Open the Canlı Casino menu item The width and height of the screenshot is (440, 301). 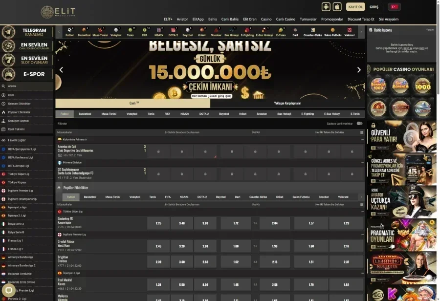coord(286,20)
